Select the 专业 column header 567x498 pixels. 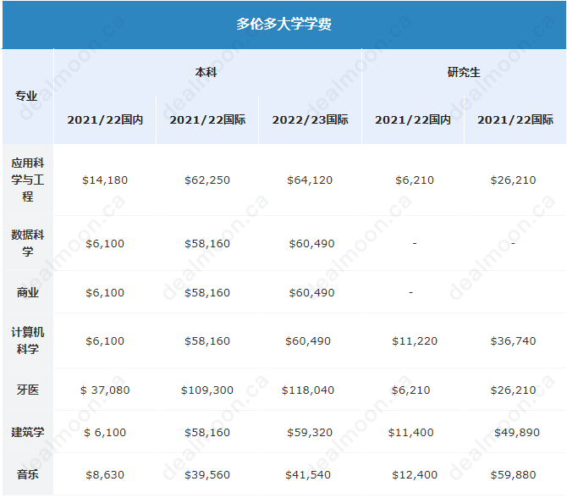26,96
